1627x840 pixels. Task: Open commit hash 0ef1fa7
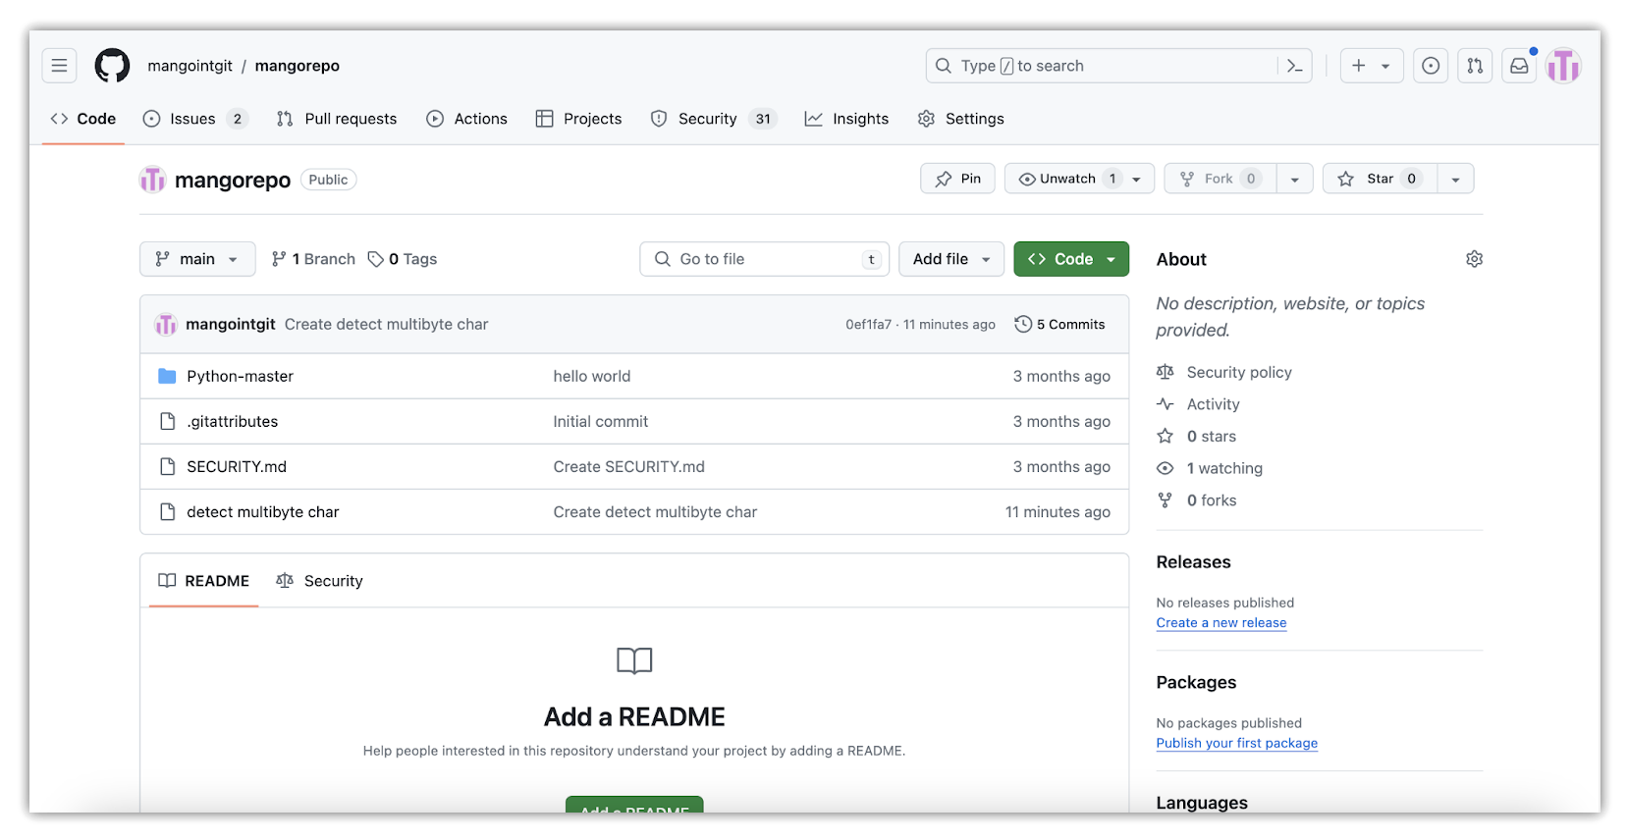point(868,325)
